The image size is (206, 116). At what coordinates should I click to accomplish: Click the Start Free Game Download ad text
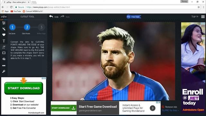click(x=98, y=107)
